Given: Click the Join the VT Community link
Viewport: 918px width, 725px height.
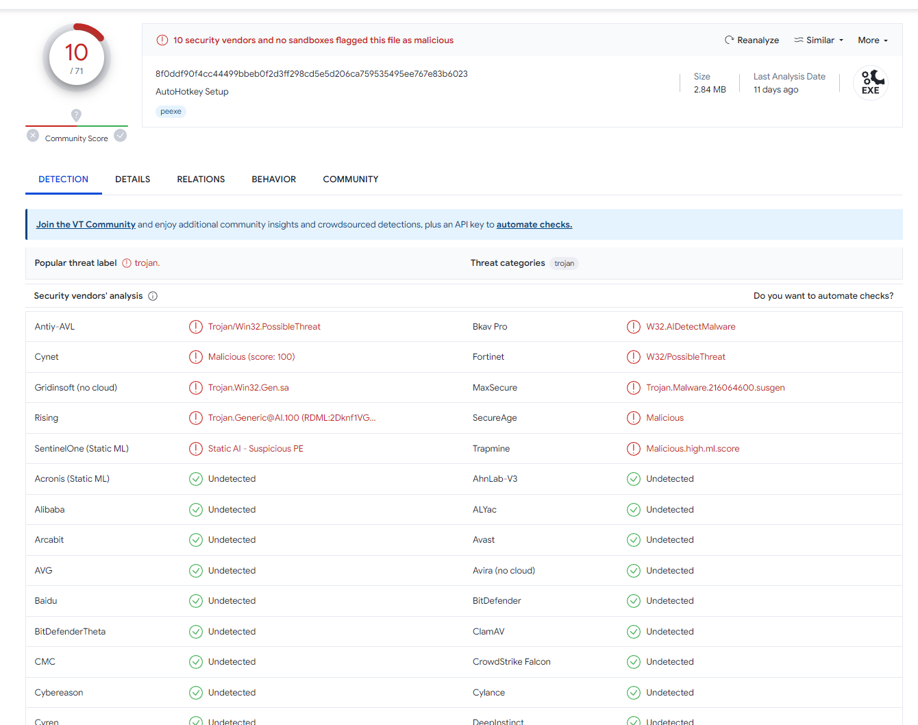Looking at the screenshot, I should pyautogui.click(x=85, y=224).
